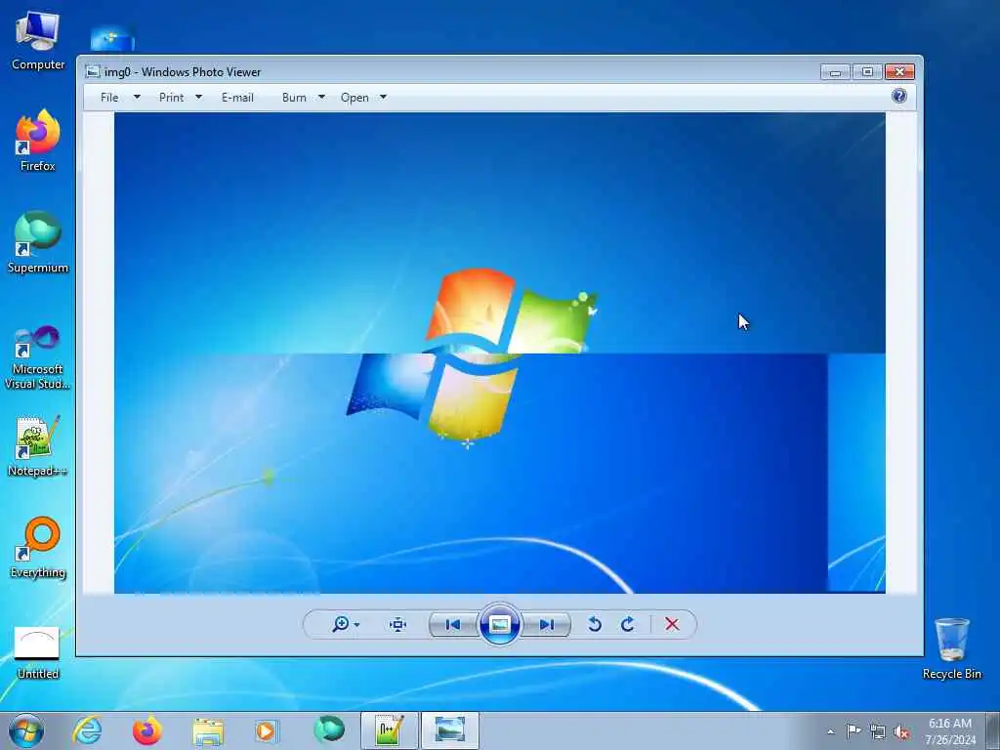This screenshot has width=1000, height=750.
Task: Open Supermium from the taskbar
Action: click(329, 729)
